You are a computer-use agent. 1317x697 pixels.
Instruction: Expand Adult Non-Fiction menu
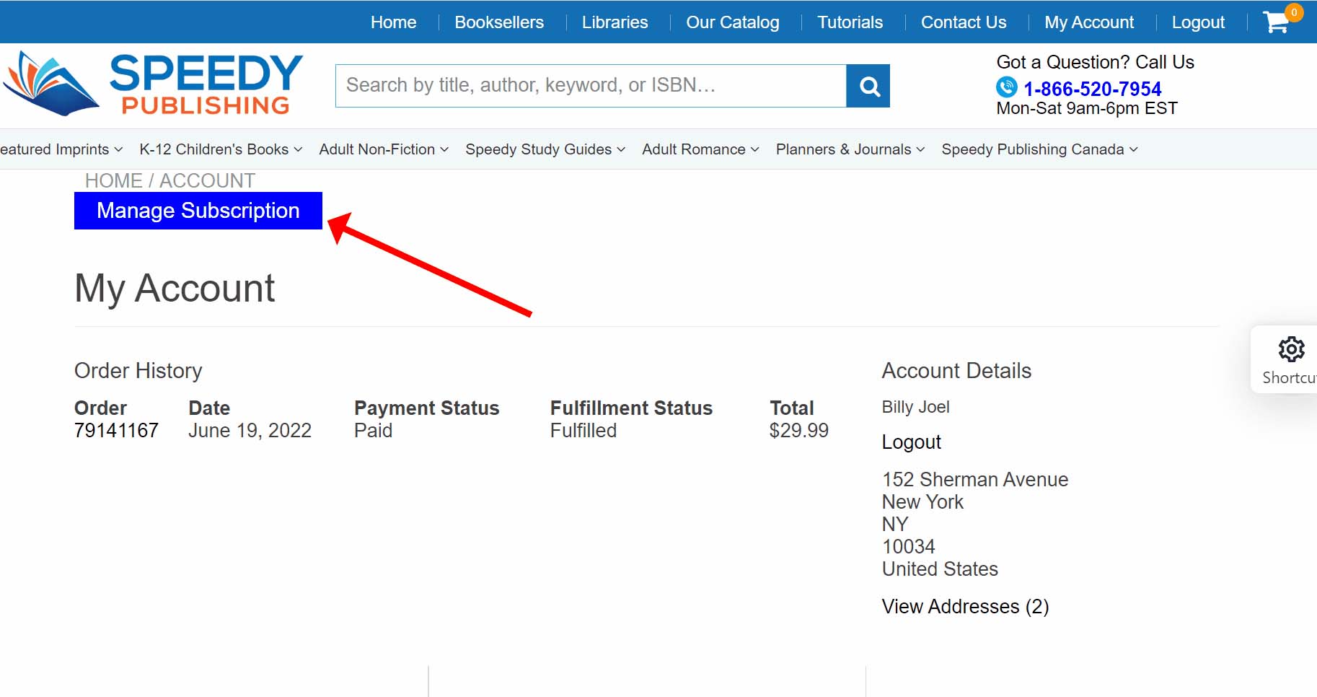(384, 149)
